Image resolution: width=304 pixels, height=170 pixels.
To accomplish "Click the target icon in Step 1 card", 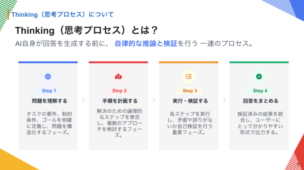I will pyautogui.click(x=48, y=77).
